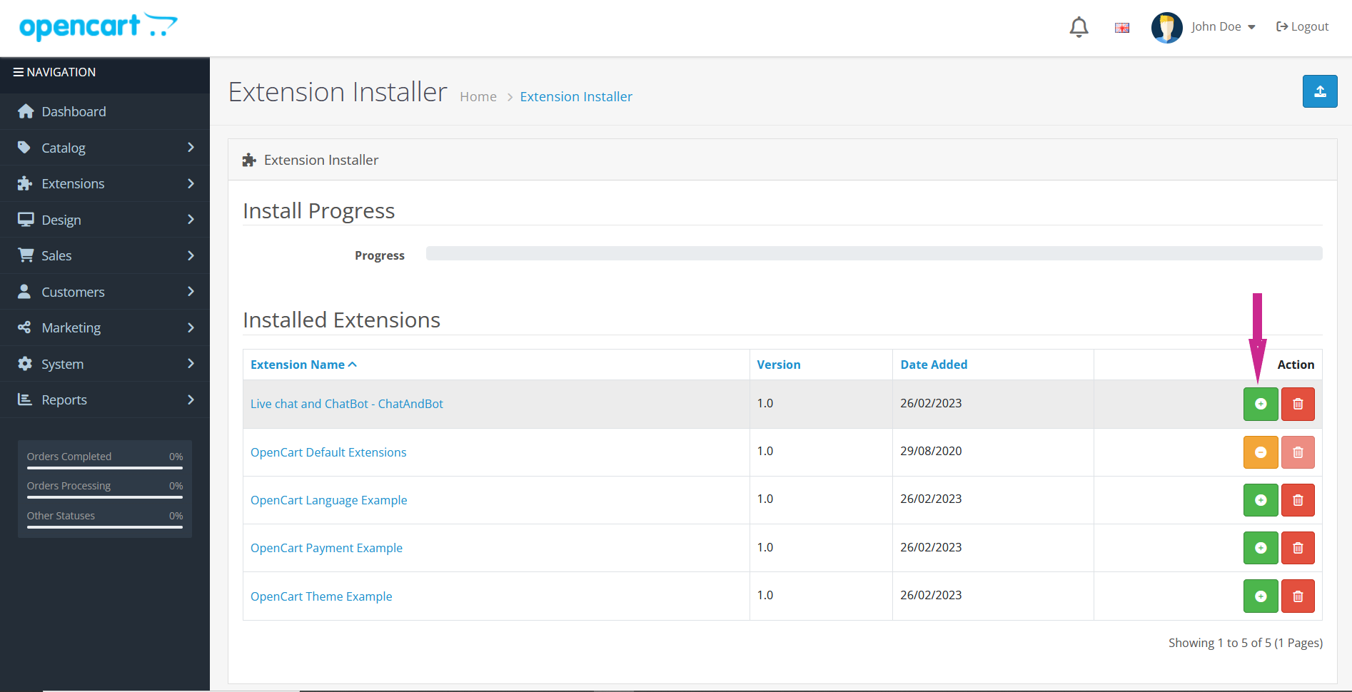This screenshot has height=692, width=1352.
Task: Delete the OpenCart Payment Example extension
Action: (x=1298, y=548)
